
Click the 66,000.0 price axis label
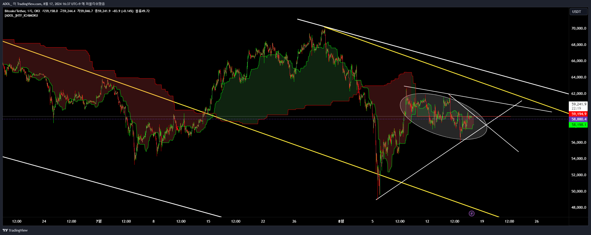579,61
